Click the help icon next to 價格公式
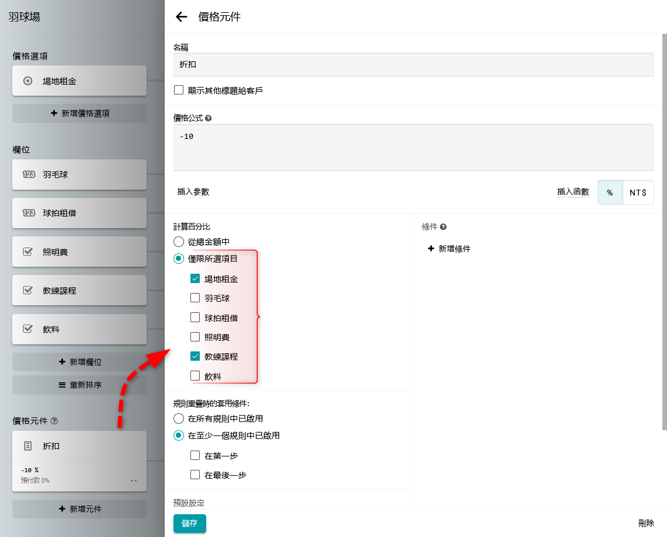The height and width of the screenshot is (537, 667). (209, 118)
